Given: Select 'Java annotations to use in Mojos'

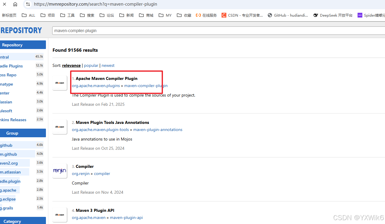Looking at the screenshot, I should pos(102,139).
